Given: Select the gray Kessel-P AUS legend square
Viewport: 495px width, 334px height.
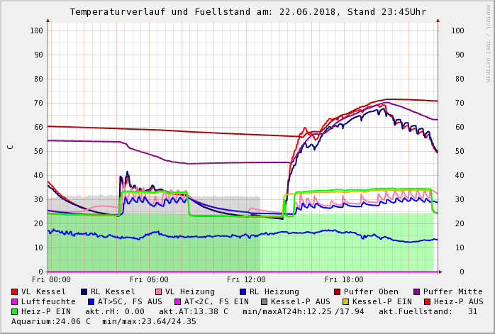Looking at the screenshot, I should pyautogui.click(x=264, y=301).
